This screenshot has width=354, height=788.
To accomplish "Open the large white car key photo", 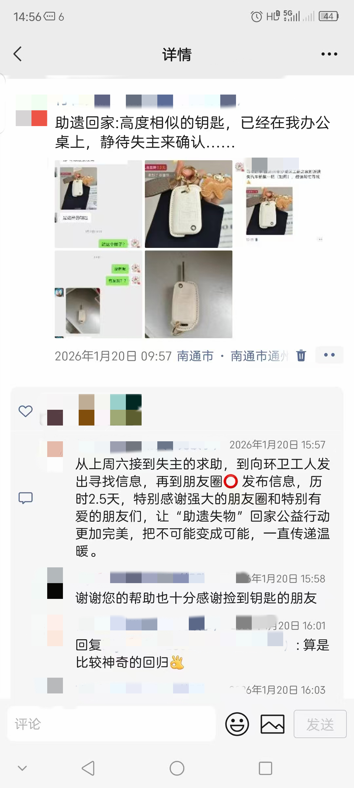I will 188,204.
